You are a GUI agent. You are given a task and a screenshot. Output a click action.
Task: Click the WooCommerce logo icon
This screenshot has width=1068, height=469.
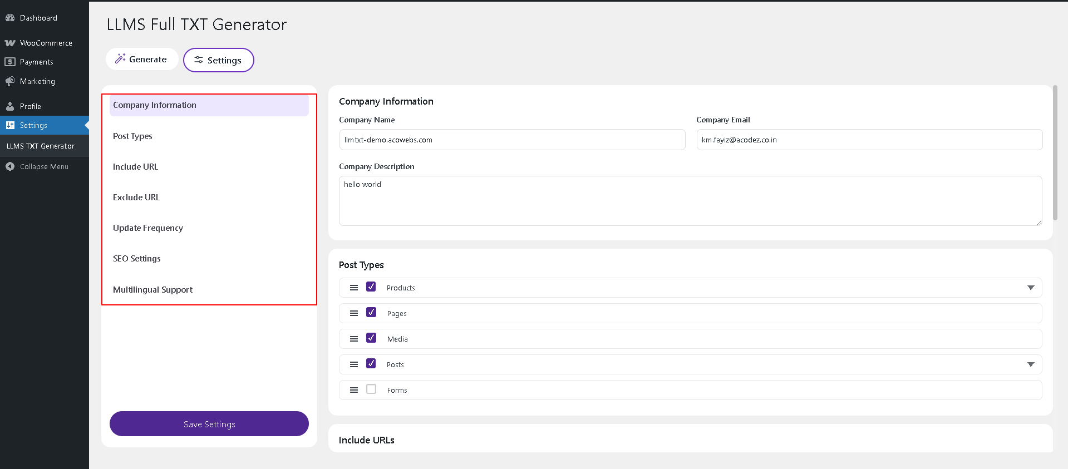tap(10, 43)
